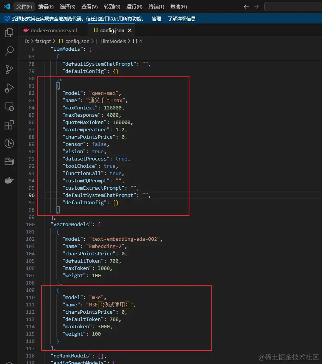Open the Extensions icon
This screenshot has height=364, width=322.
[x=9, y=125]
